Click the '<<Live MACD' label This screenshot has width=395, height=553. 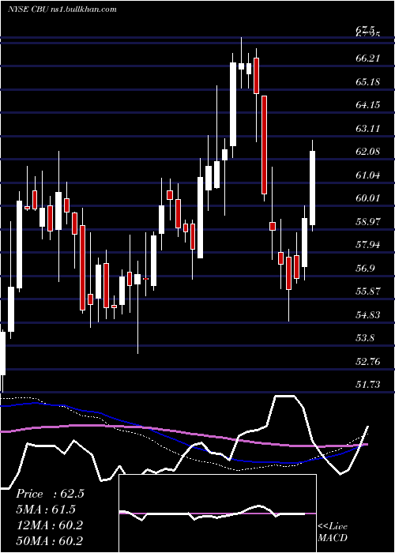pos(333,532)
